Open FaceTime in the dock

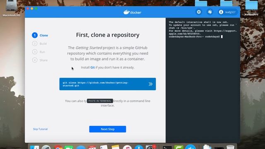coord(69,147)
